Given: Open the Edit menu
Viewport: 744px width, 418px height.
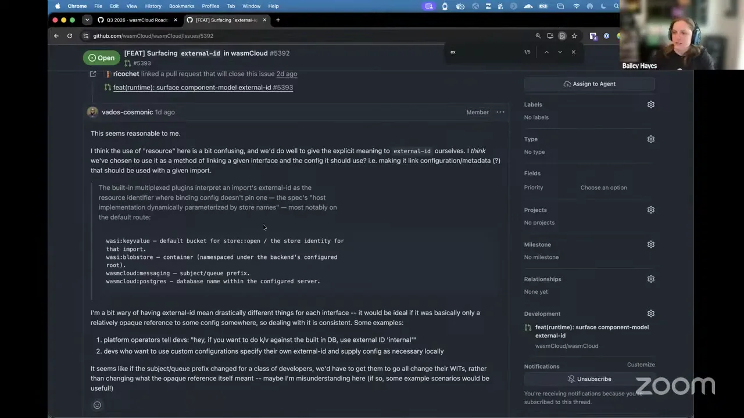Looking at the screenshot, I should point(115,6).
